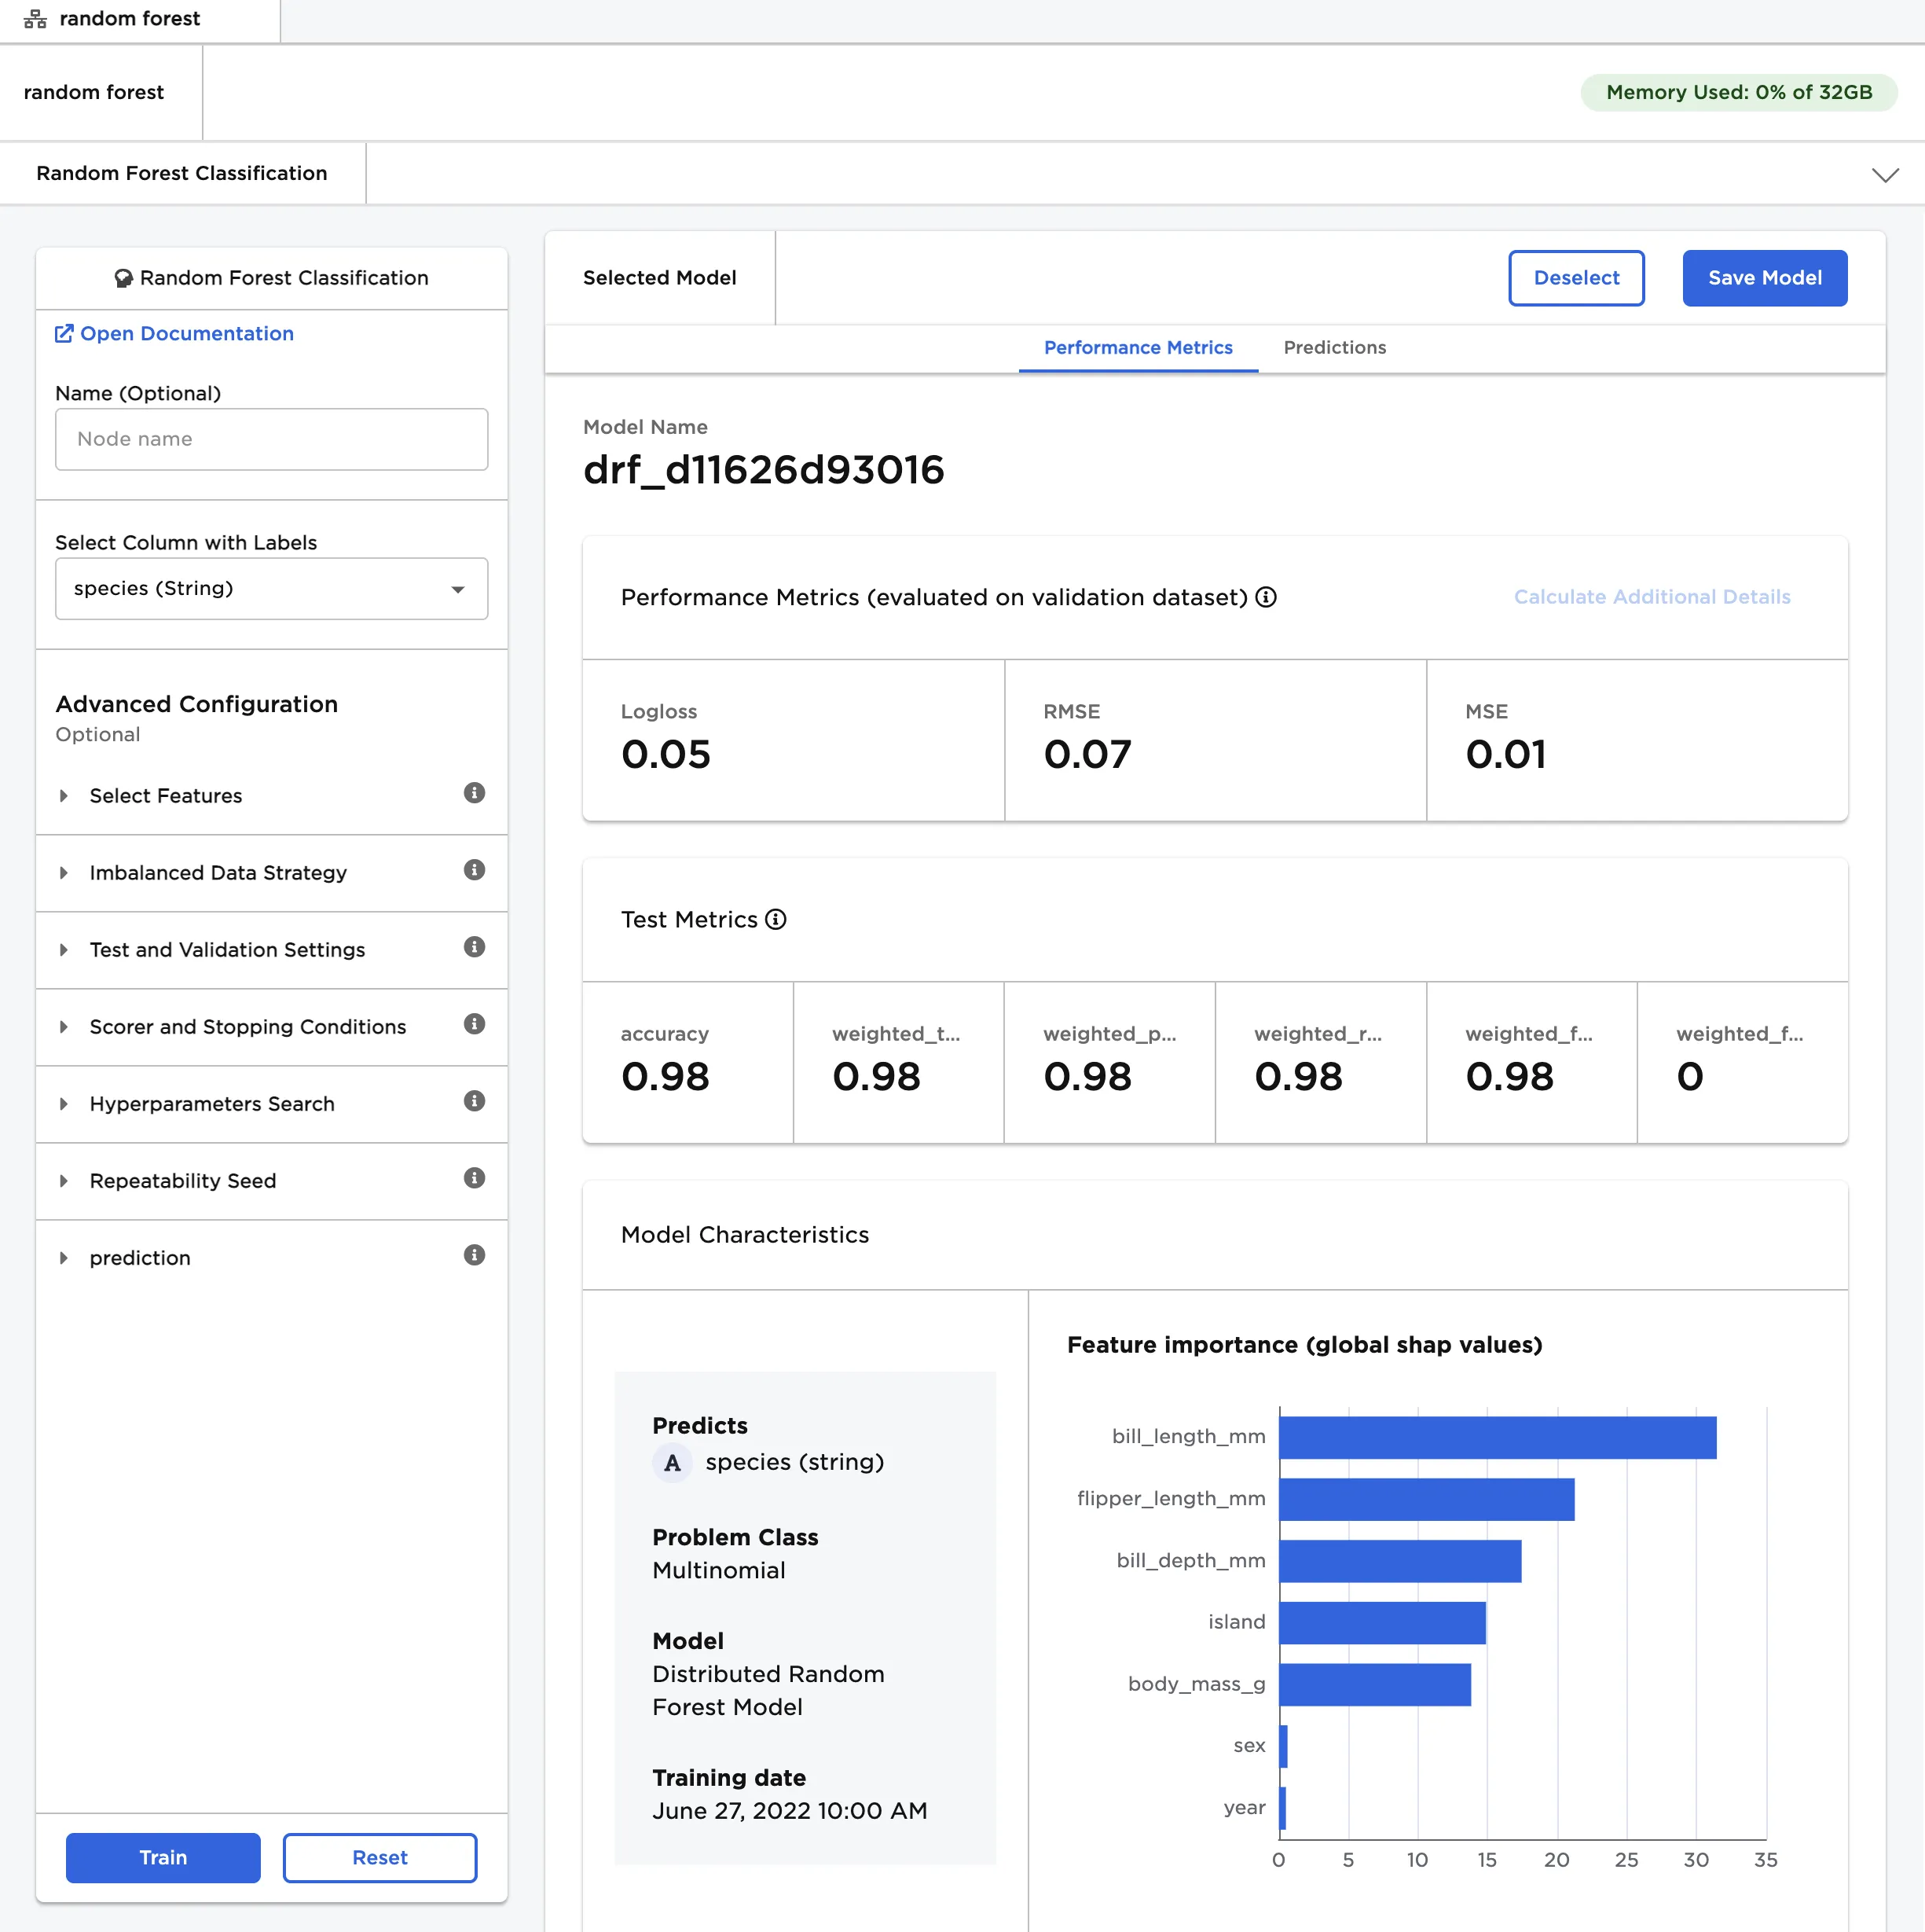The height and width of the screenshot is (1932, 1925).
Task: Click info icon beside Test Metrics heading
Action: coord(775,919)
